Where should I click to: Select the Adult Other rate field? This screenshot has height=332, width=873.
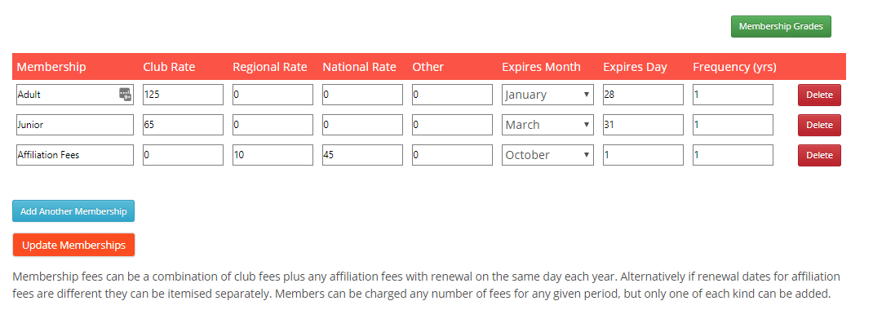point(452,95)
